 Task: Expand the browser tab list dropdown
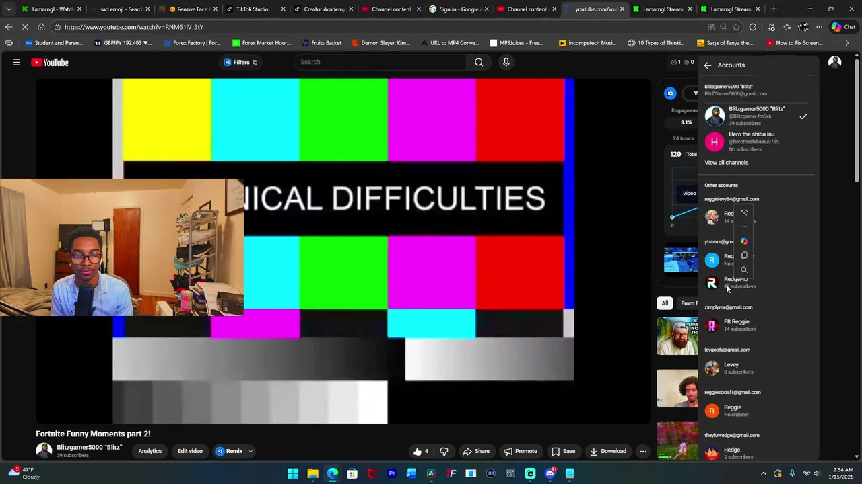[8, 9]
